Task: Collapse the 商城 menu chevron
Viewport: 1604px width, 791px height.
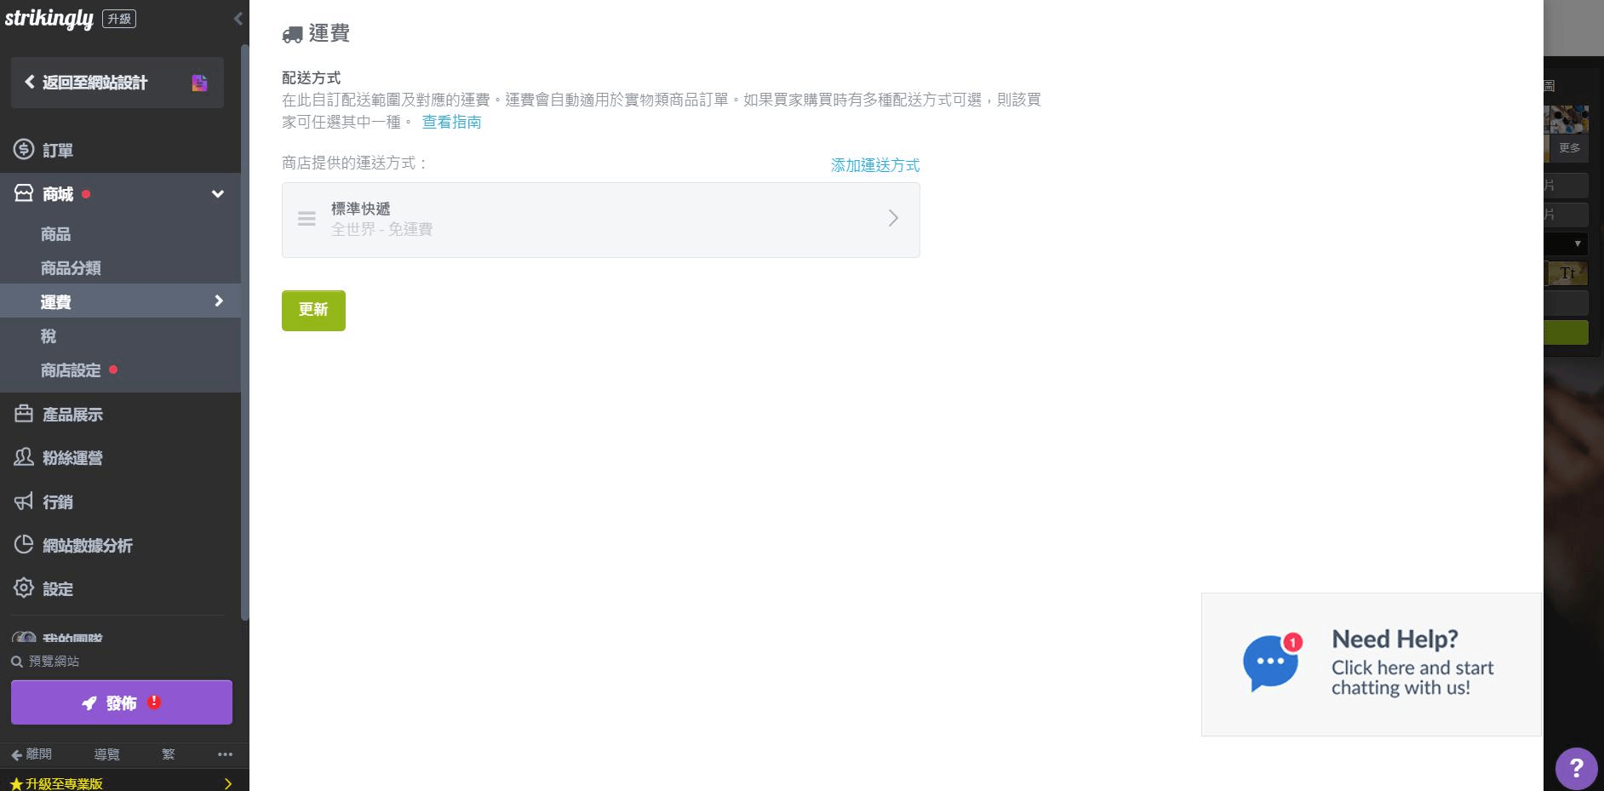Action: [x=218, y=194]
